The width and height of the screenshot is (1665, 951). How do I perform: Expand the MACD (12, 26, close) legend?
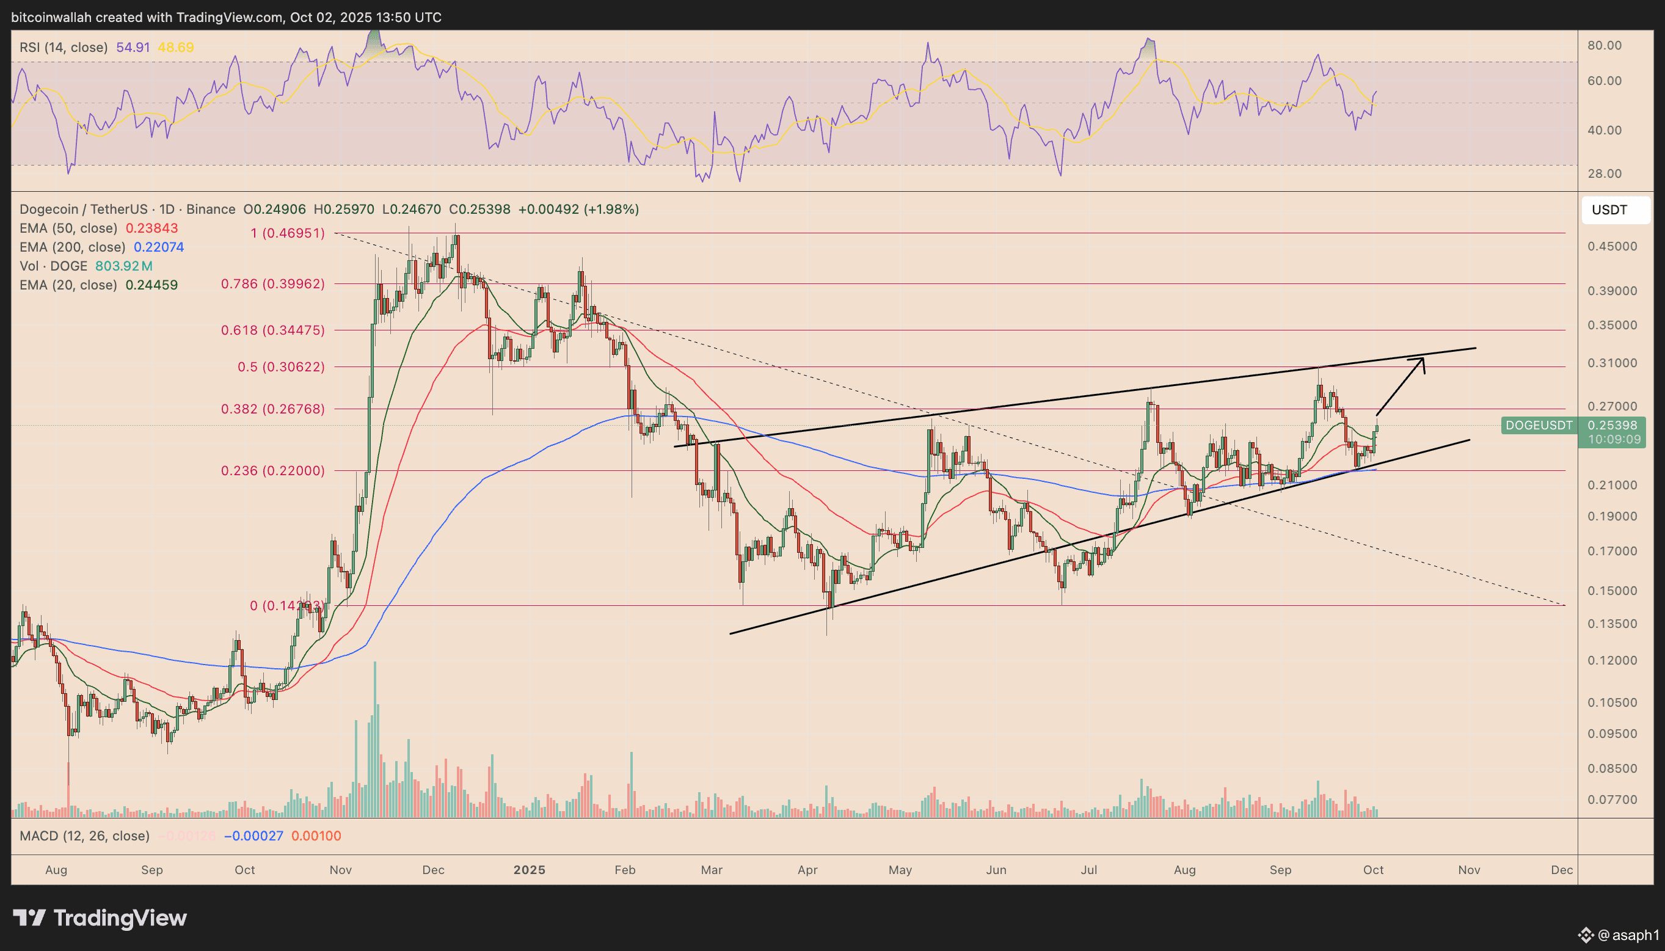(84, 836)
